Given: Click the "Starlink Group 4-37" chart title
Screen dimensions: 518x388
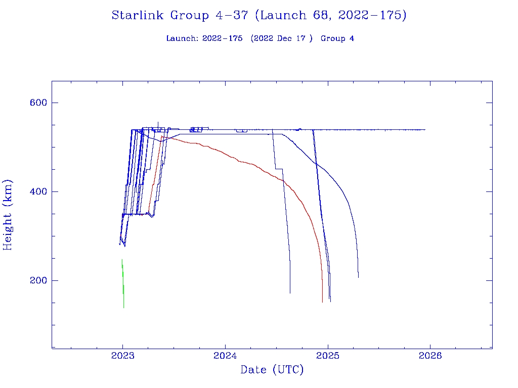Looking at the screenshot, I should (x=180, y=15).
